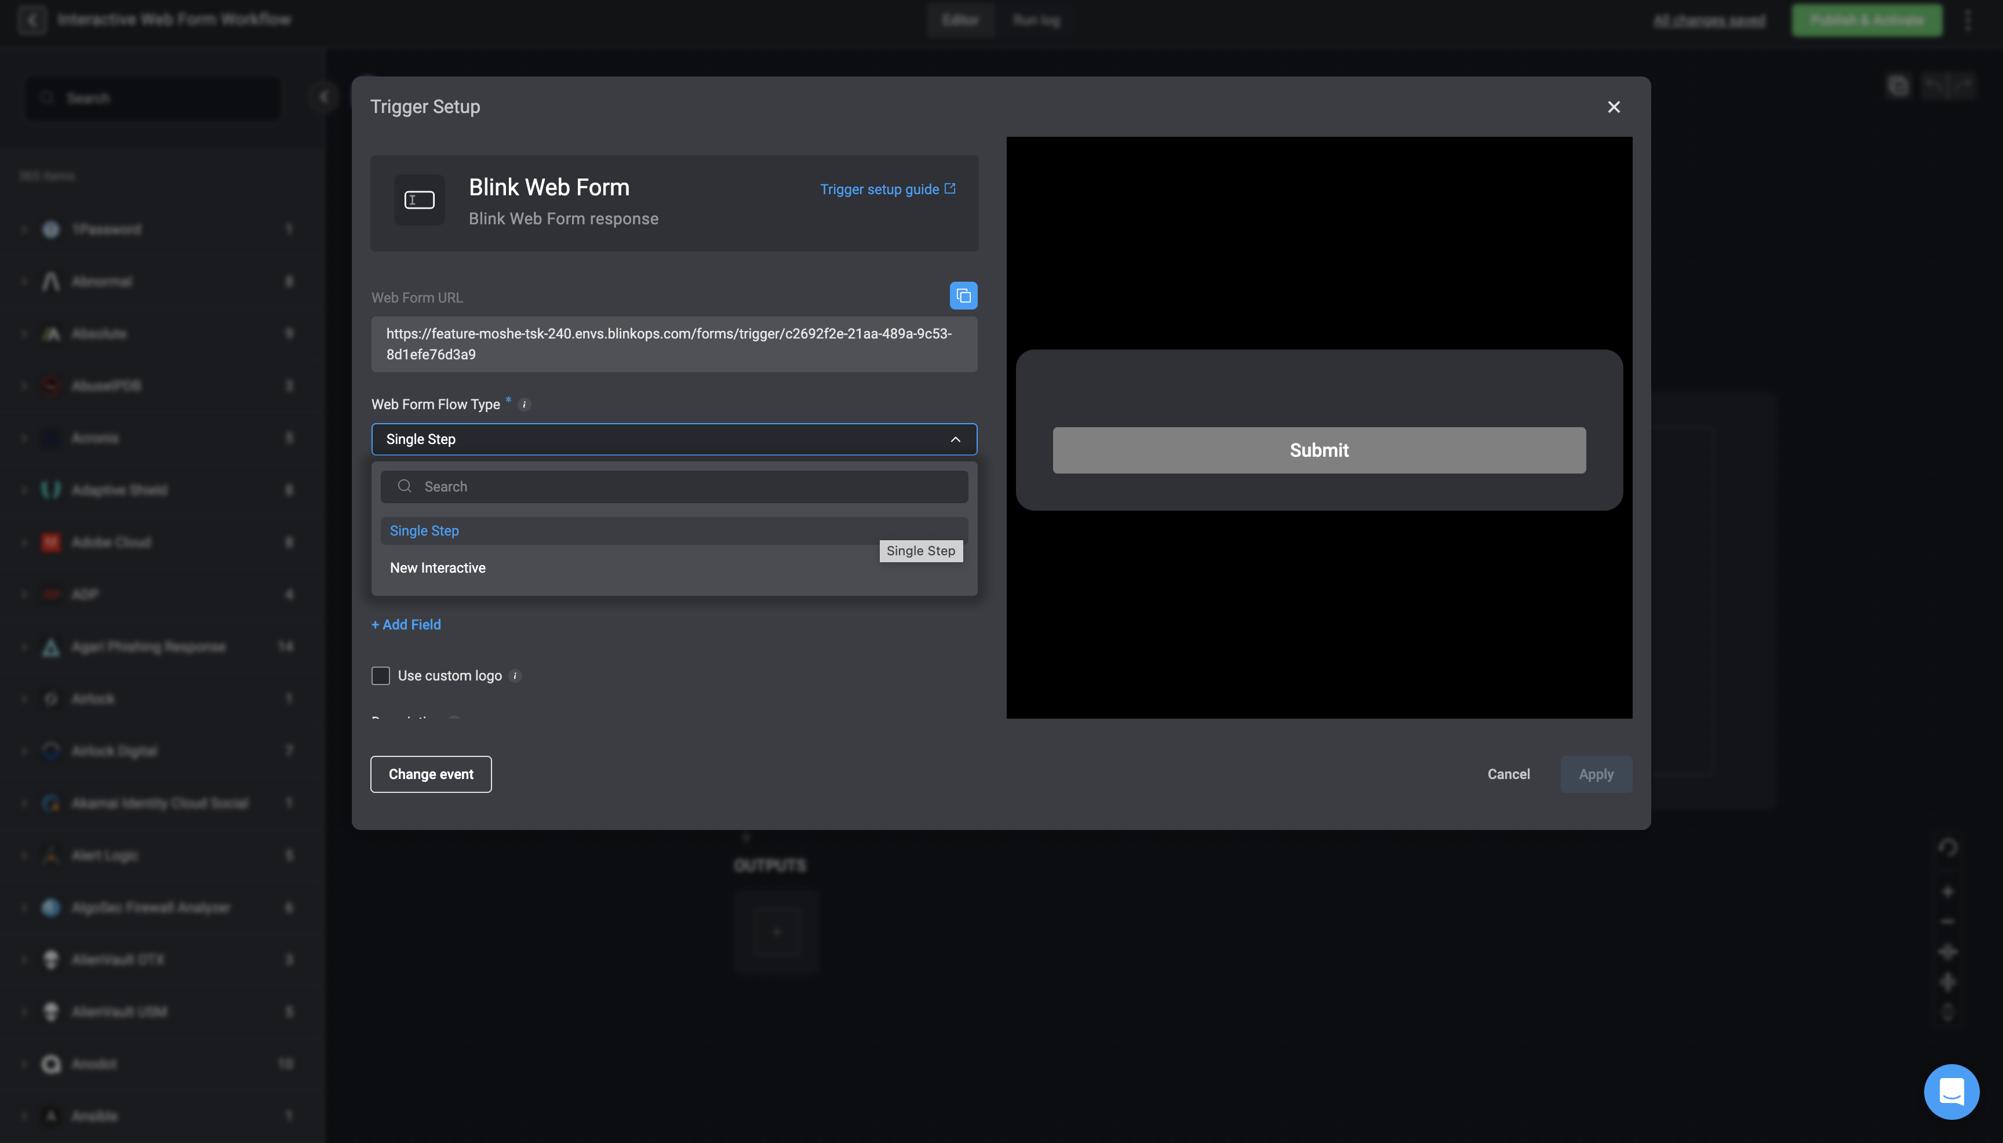Apply the trigger setup changes
2003x1143 pixels.
pyautogui.click(x=1596, y=774)
